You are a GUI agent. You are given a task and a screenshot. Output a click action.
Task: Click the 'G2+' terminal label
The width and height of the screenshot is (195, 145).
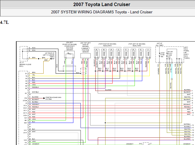click(26, 118)
